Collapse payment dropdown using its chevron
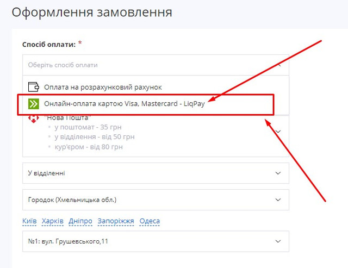This screenshot has height=268, width=348. tap(279, 65)
